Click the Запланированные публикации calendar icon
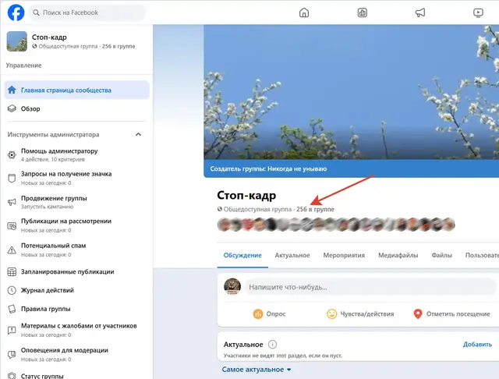Image resolution: width=499 pixels, height=379 pixels. coord(12,271)
